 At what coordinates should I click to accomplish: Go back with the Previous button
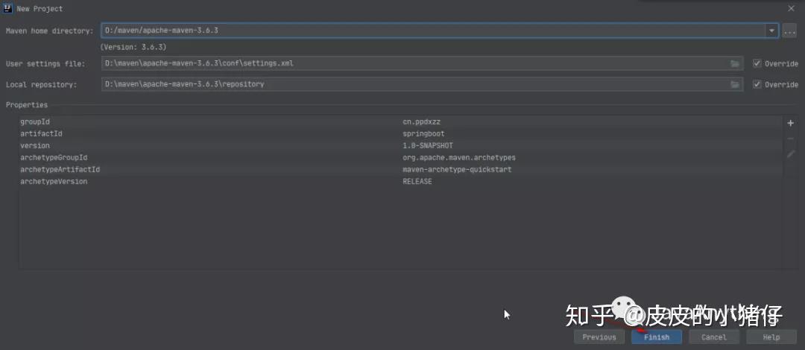point(599,337)
